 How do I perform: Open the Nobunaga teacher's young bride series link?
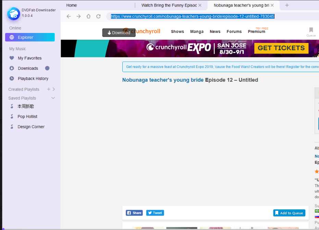(163, 80)
